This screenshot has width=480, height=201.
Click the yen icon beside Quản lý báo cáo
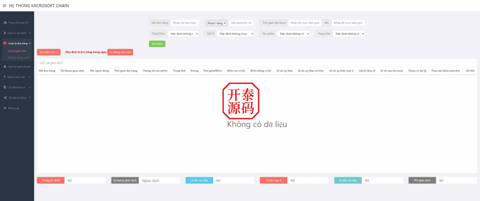(5, 77)
